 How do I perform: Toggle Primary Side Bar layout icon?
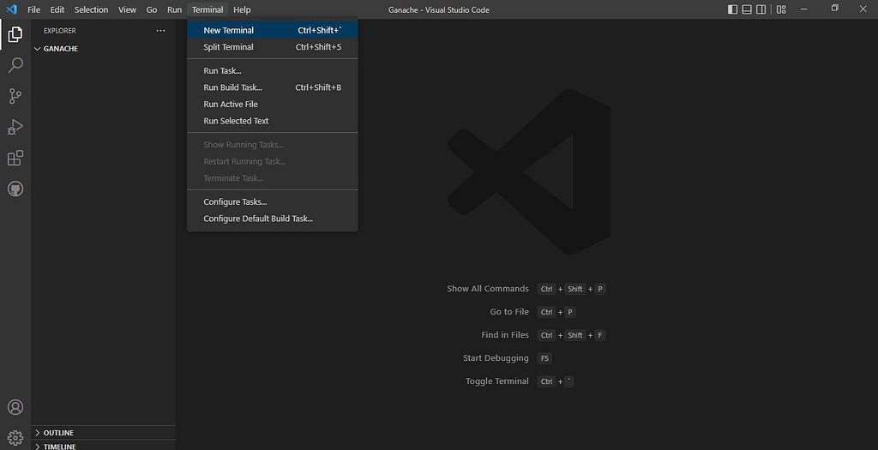(x=732, y=9)
